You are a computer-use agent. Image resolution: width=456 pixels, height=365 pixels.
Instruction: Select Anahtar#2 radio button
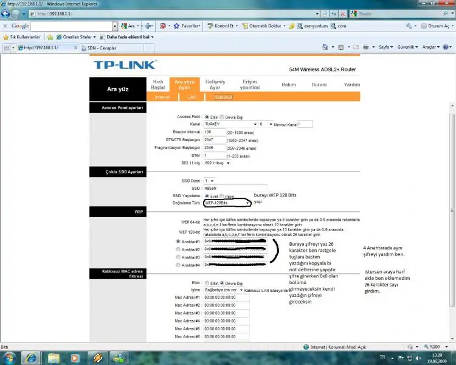pos(178,249)
